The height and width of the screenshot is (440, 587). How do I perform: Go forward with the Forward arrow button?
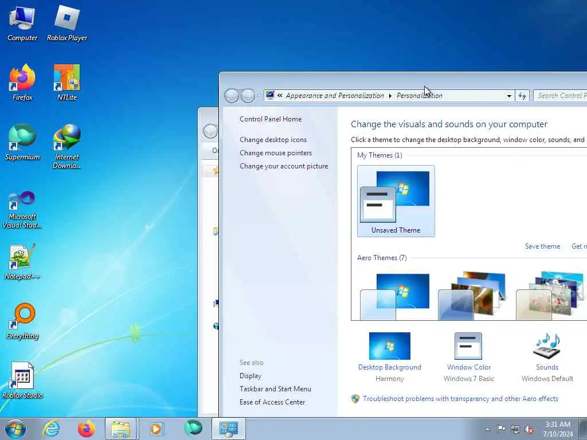click(248, 96)
